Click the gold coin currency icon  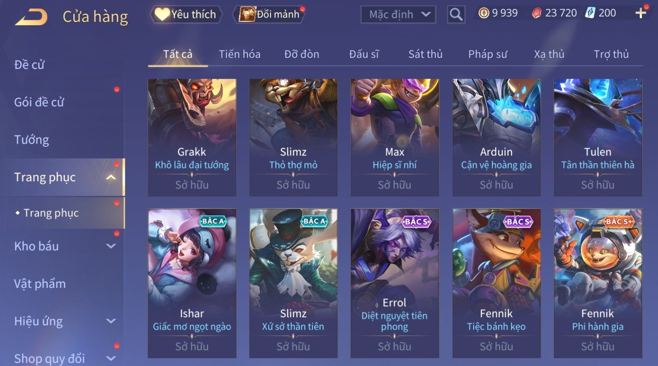pos(483,13)
